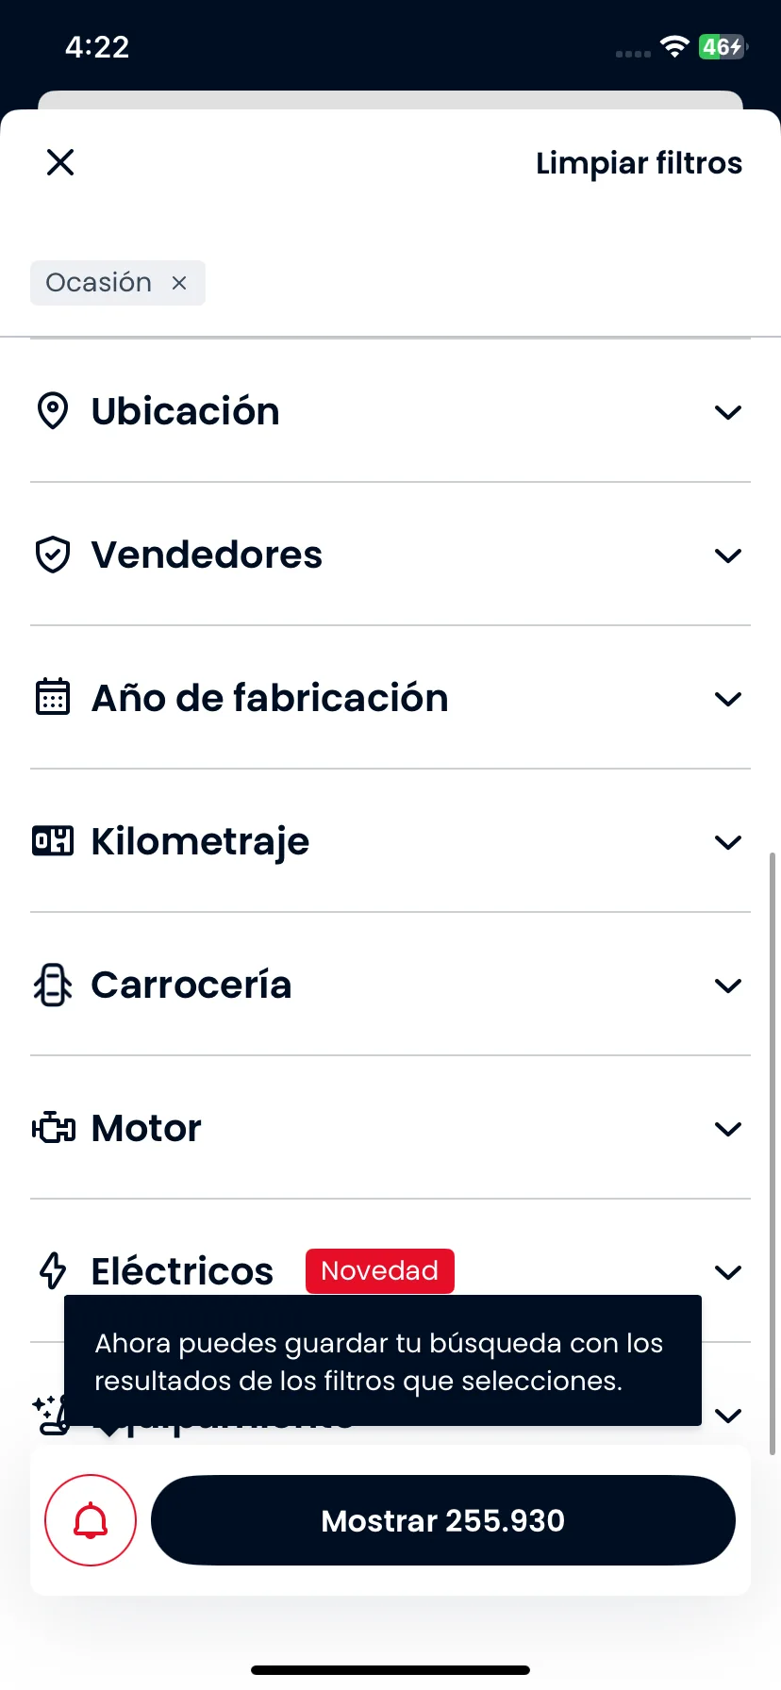Tap the odometer icon beside Kilometraje
Screen dimensions: 781x1690
click(x=53, y=840)
